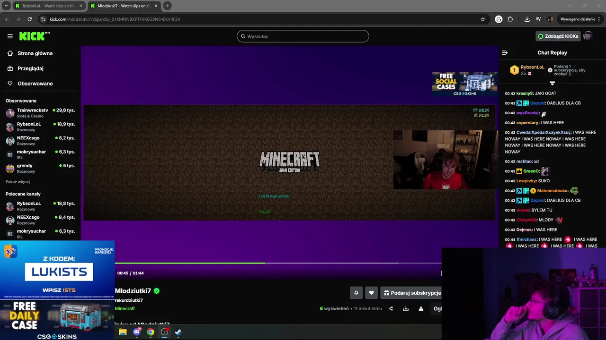
Task: Click chat user Mateomateuko's name
Action: click(x=553, y=191)
